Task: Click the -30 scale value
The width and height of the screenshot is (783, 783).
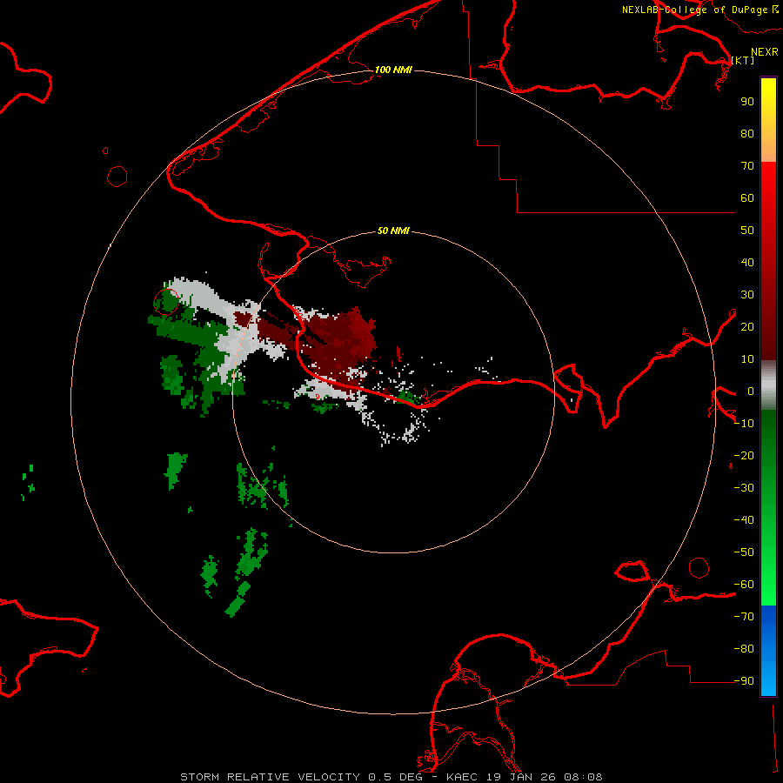Action: tap(744, 488)
